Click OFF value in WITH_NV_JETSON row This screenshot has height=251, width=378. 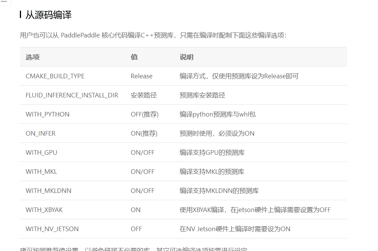136,229
